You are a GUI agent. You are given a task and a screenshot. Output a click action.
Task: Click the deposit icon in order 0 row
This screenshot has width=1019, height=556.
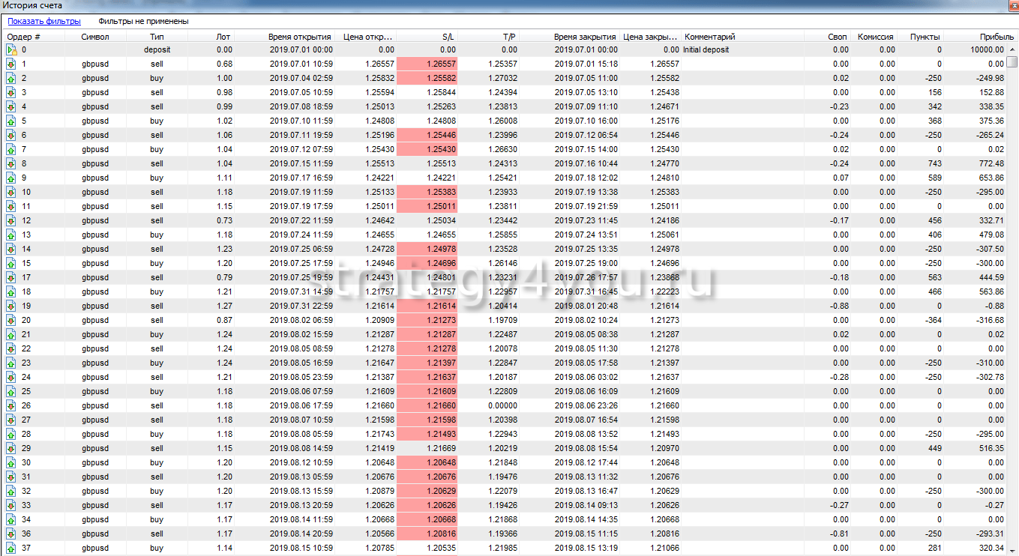tap(11, 50)
